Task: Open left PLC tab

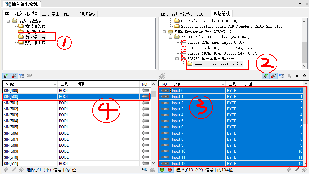Action: (x=67, y=14)
